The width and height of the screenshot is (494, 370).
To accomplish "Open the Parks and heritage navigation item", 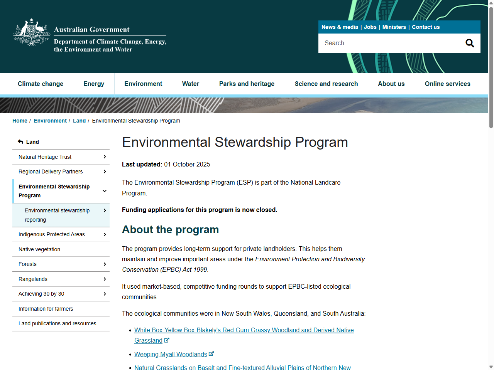I will point(247,84).
